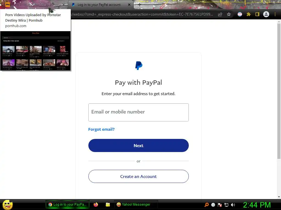Click the volume speaker tray icon
This screenshot has width=281, height=210.
point(233,205)
